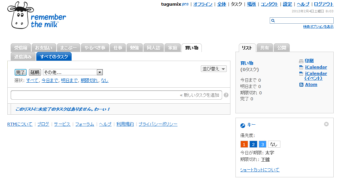
Task: Open the すべてのタスク tab
Action: click(54, 57)
